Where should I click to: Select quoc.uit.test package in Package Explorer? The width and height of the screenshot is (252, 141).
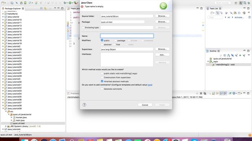point(19,123)
